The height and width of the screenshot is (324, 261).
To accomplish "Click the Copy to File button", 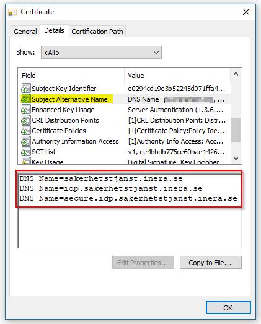I will tap(211, 263).
